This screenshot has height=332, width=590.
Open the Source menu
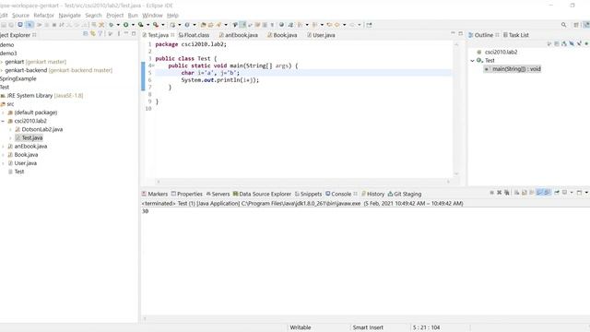coord(20,16)
